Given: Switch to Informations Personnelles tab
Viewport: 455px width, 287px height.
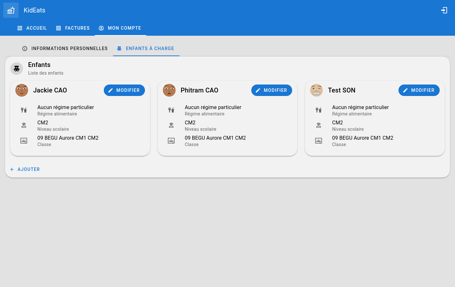Looking at the screenshot, I should pos(65,48).
